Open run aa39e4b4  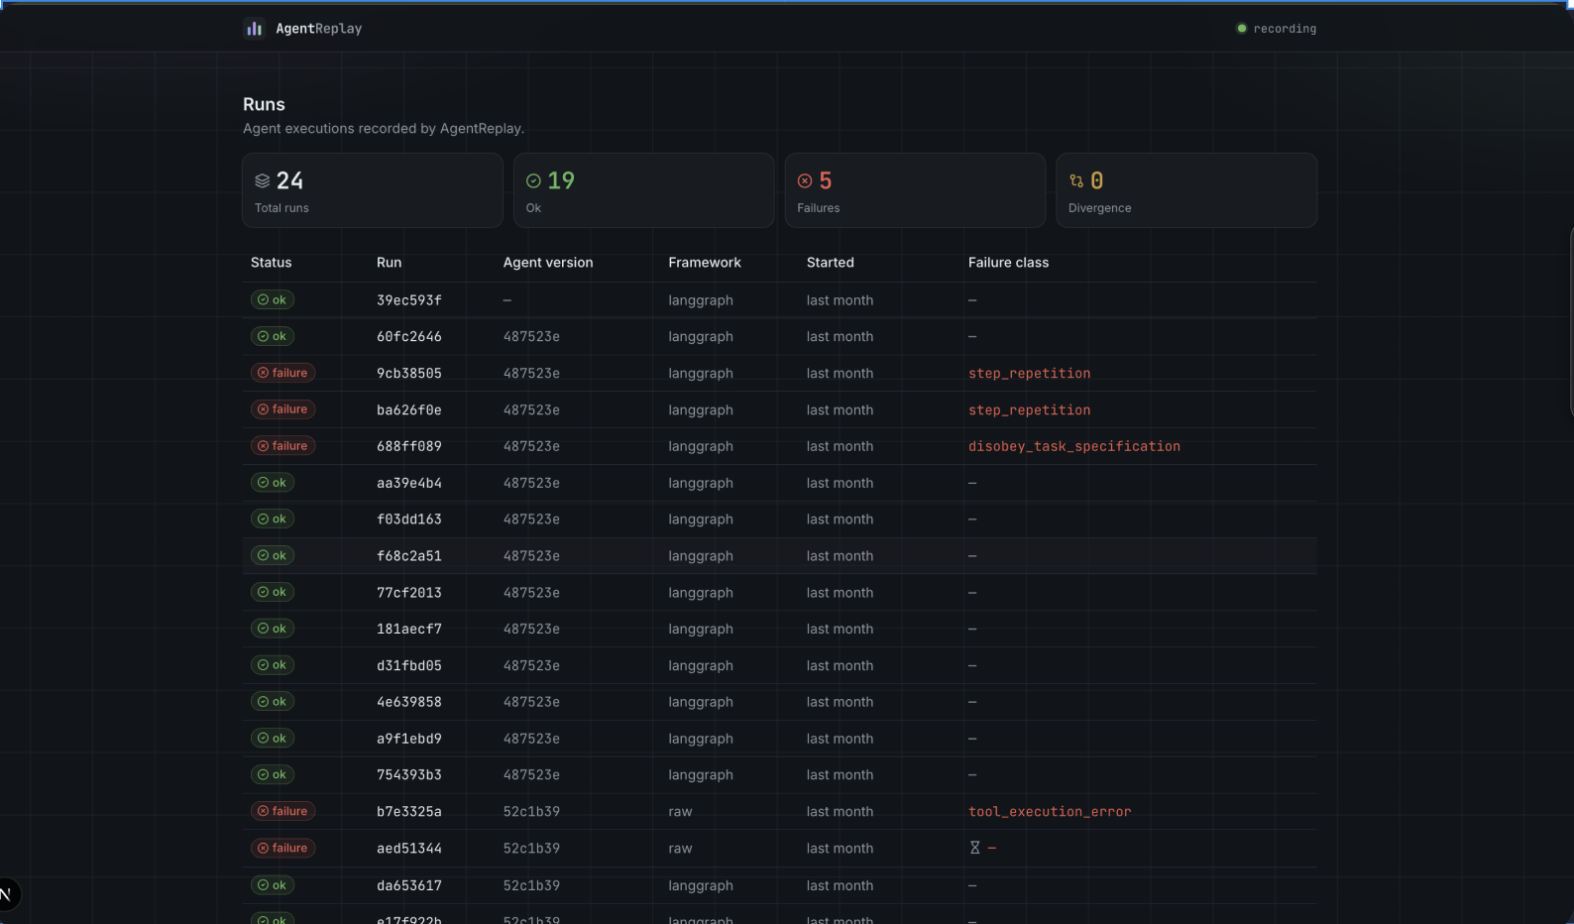(409, 483)
